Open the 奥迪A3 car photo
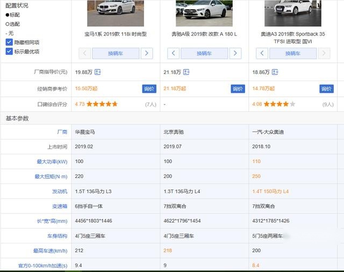Screen dimensions: 344x272 point(293,13)
